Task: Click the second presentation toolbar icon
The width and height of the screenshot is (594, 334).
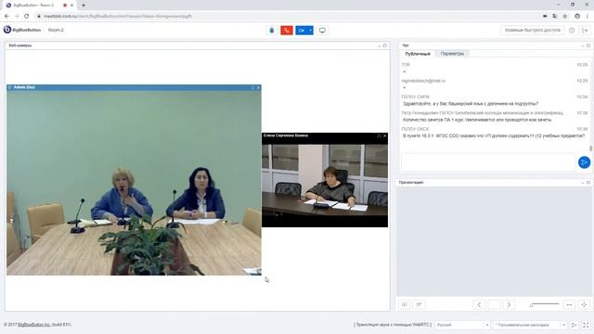Action: click(x=419, y=304)
